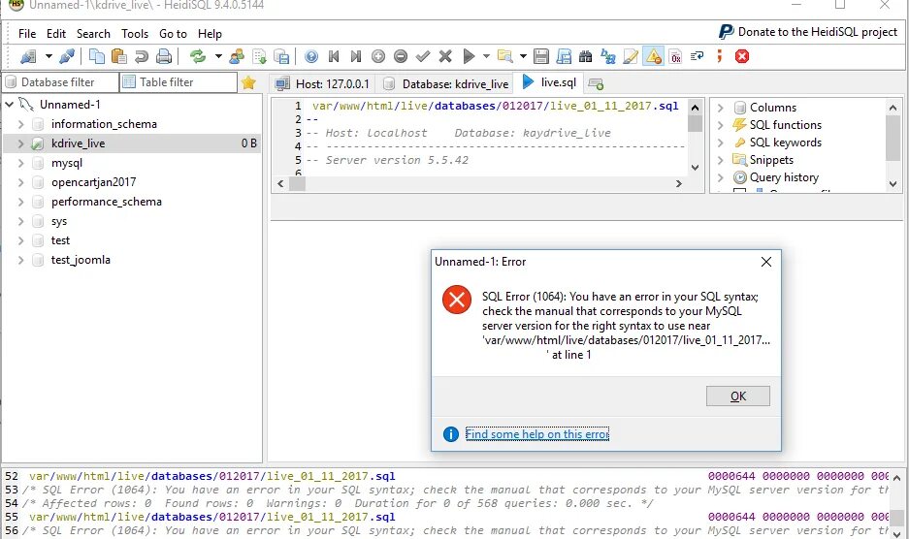Screen dimensions: 909x539
Task: Open the Go to menu
Action: [173, 34]
